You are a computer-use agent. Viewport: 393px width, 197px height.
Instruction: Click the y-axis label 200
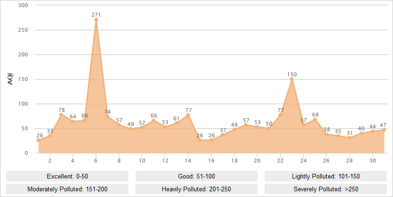(23, 54)
